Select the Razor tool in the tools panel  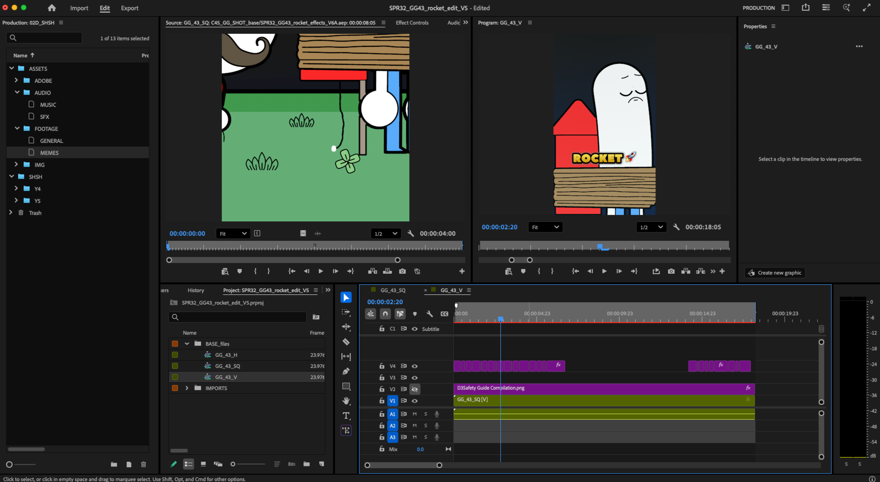tap(346, 342)
